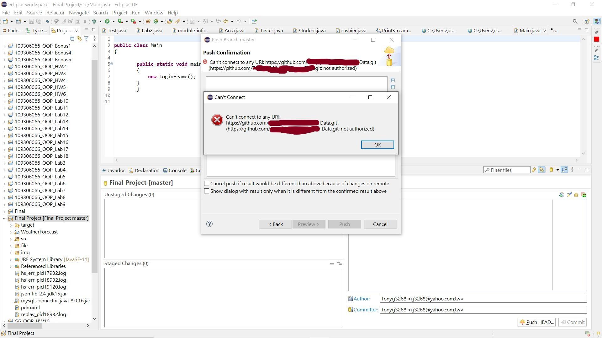This screenshot has width=602, height=338.
Task: Expand the 109306066_OOP_Bonus1 project
Action: (x=4, y=46)
